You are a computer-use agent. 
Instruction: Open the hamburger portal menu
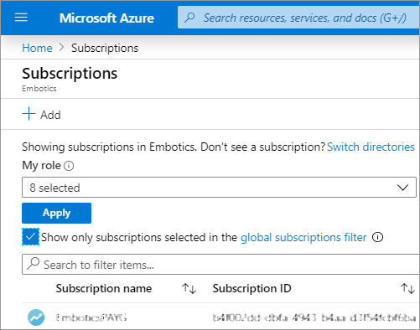click(x=21, y=18)
